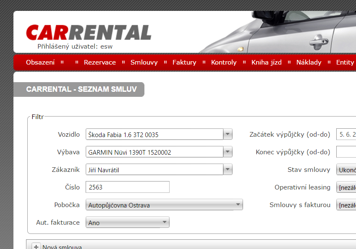The height and width of the screenshot is (249, 356).
Task: Click the heading CARRENTAL - SEZNAM SMLUV
Action: pos(81,89)
